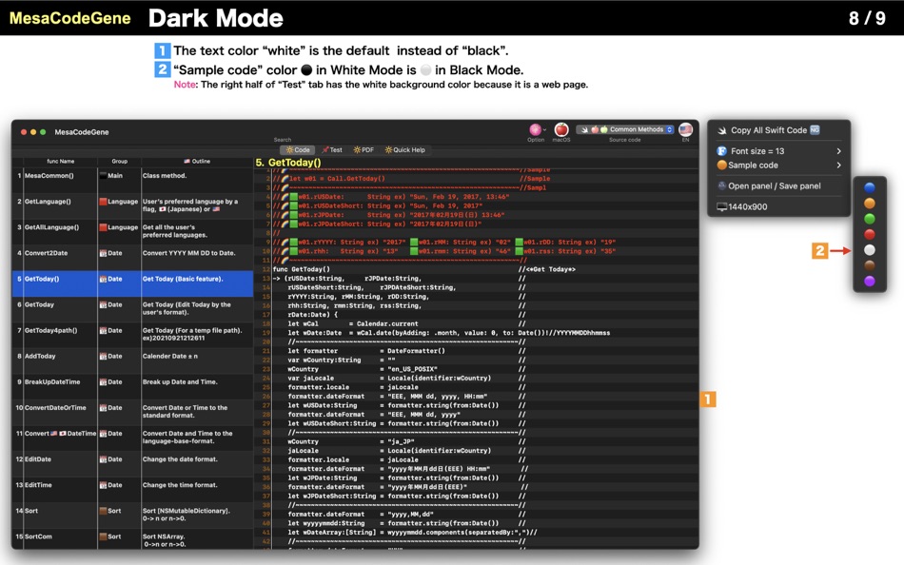The image size is (904, 565).
Task: Switch to the PDF tab
Action: [x=364, y=150]
